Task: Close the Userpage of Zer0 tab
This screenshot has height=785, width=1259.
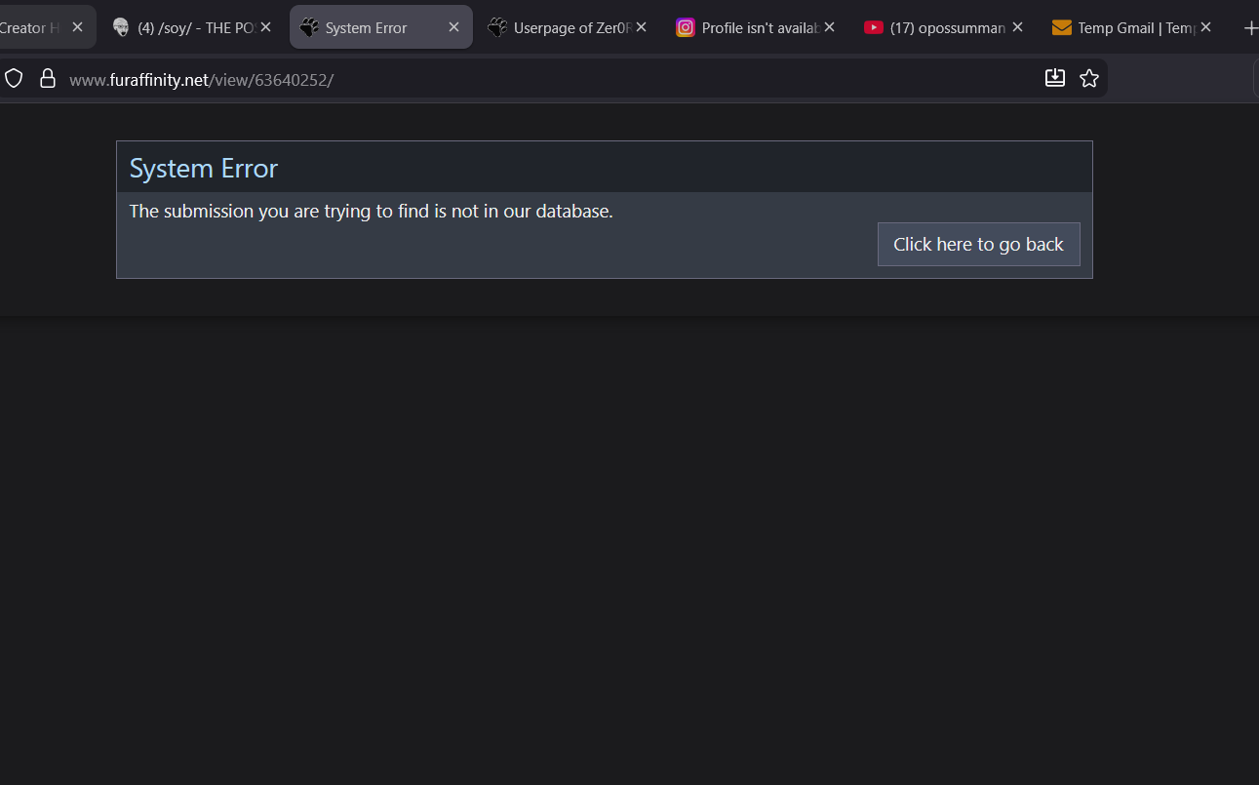Action: tap(642, 27)
